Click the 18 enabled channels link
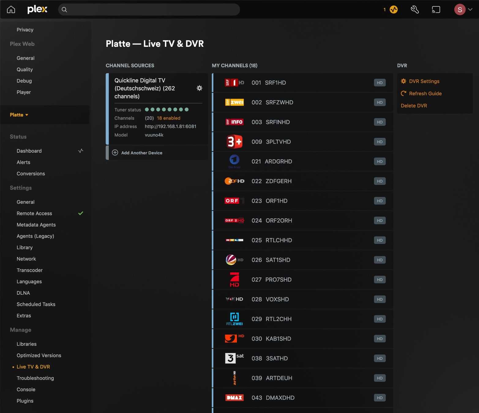Viewport: 479px width, 413px height. coord(169,118)
